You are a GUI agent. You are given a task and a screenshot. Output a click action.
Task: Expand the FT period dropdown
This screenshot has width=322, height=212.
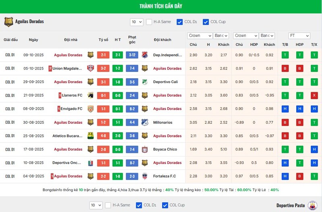point(299,36)
